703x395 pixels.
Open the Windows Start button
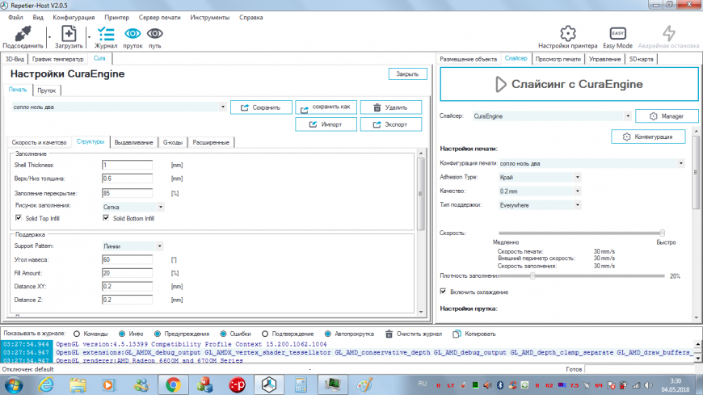(x=14, y=385)
